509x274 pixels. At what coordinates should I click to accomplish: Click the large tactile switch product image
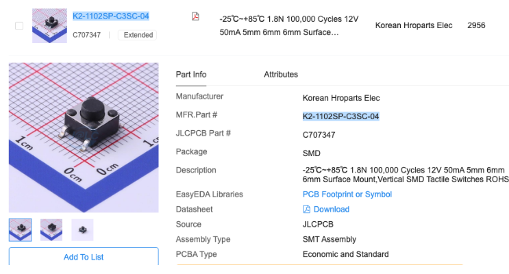pyautogui.click(x=84, y=138)
